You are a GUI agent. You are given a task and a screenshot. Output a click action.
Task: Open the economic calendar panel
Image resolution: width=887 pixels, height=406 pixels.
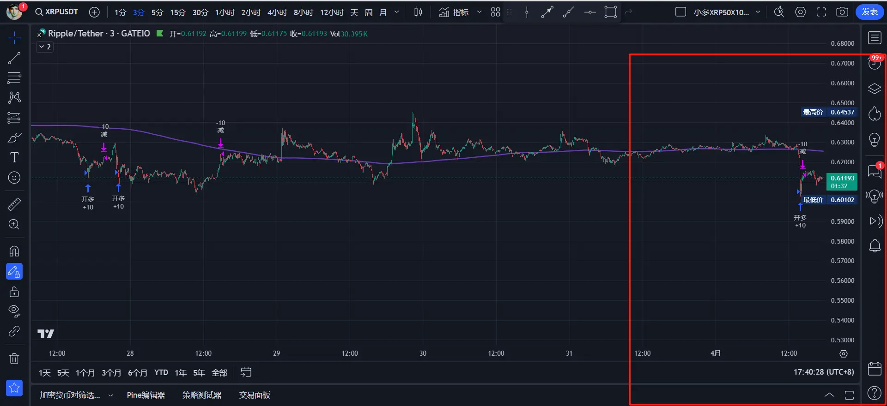click(875, 368)
